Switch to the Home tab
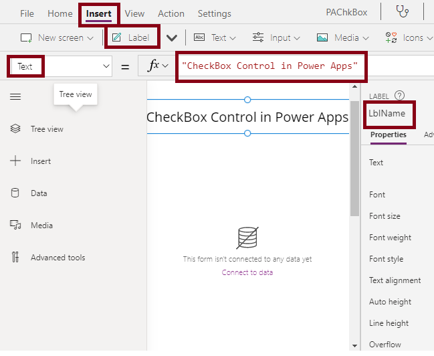The width and height of the screenshot is (434, 356). coord(60,13)
